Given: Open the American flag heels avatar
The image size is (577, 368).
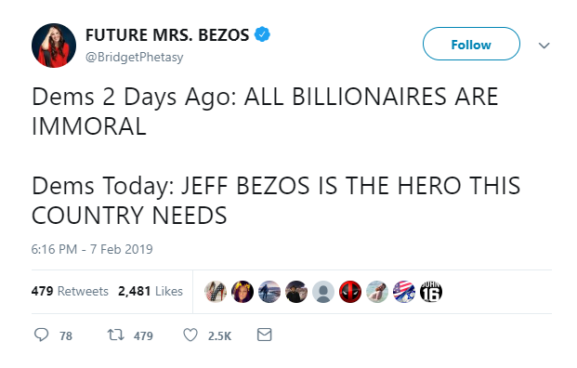Looking at the screenshot, I should (216, 292).
